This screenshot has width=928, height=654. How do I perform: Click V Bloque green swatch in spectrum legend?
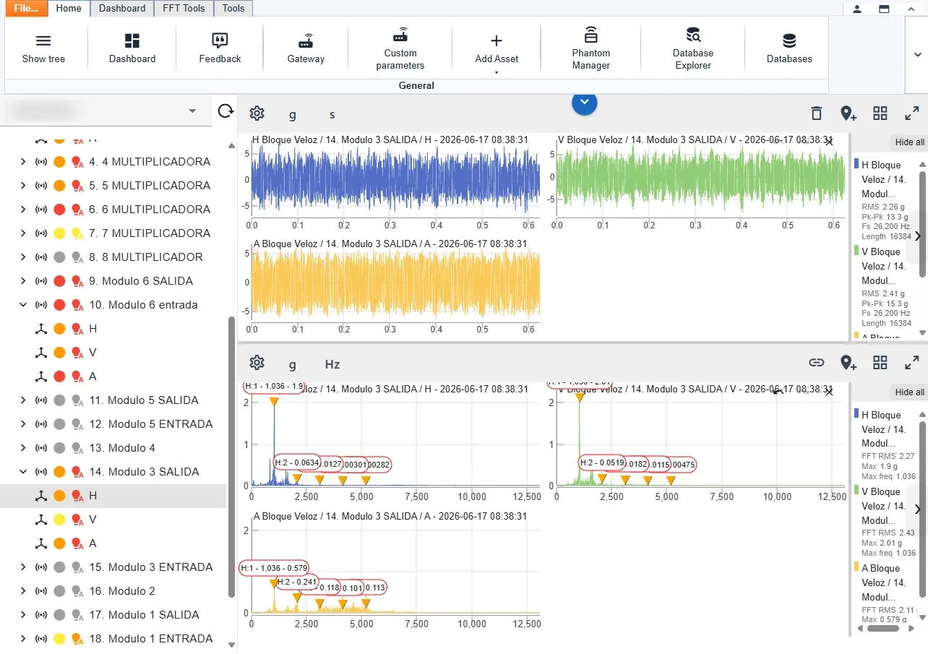coord(856,491)
